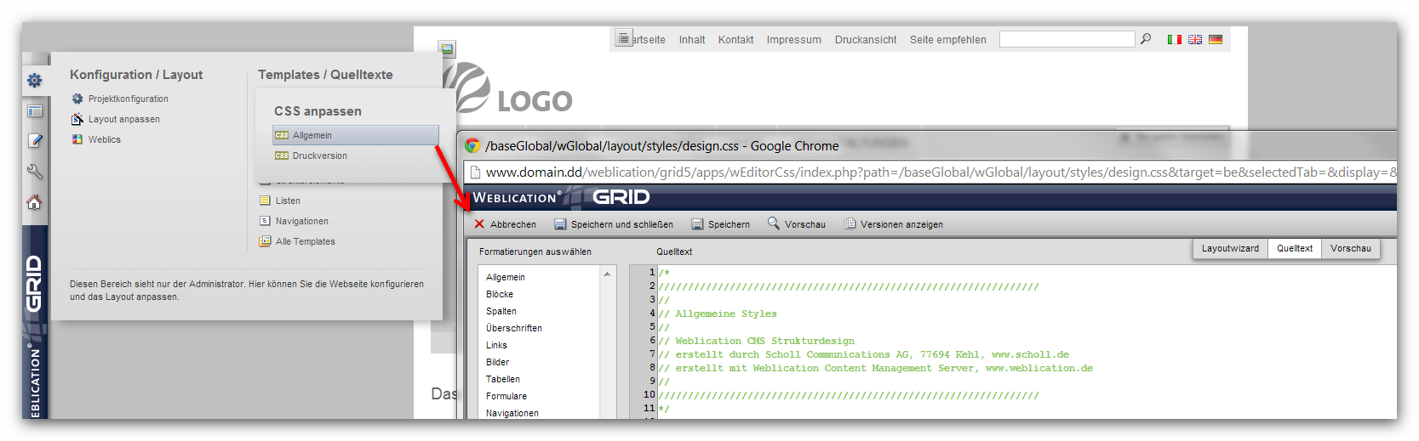Viewport: 1419px width, 441px height.
Task: Select Allgemein in the Formatierungen list
Action: pyautogui.click(x=506, y=277)
